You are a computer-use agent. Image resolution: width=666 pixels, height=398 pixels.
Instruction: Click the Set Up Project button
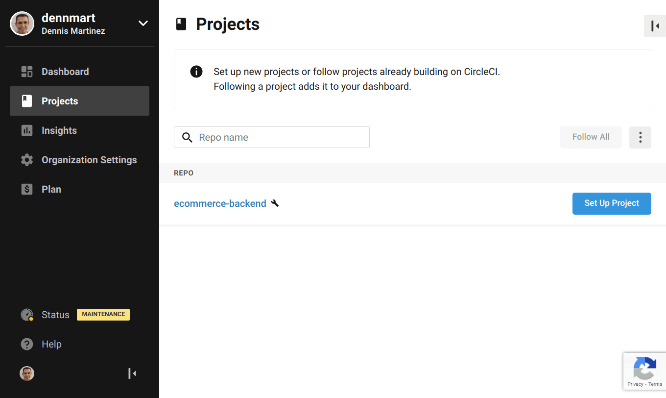tap(612, 203)
